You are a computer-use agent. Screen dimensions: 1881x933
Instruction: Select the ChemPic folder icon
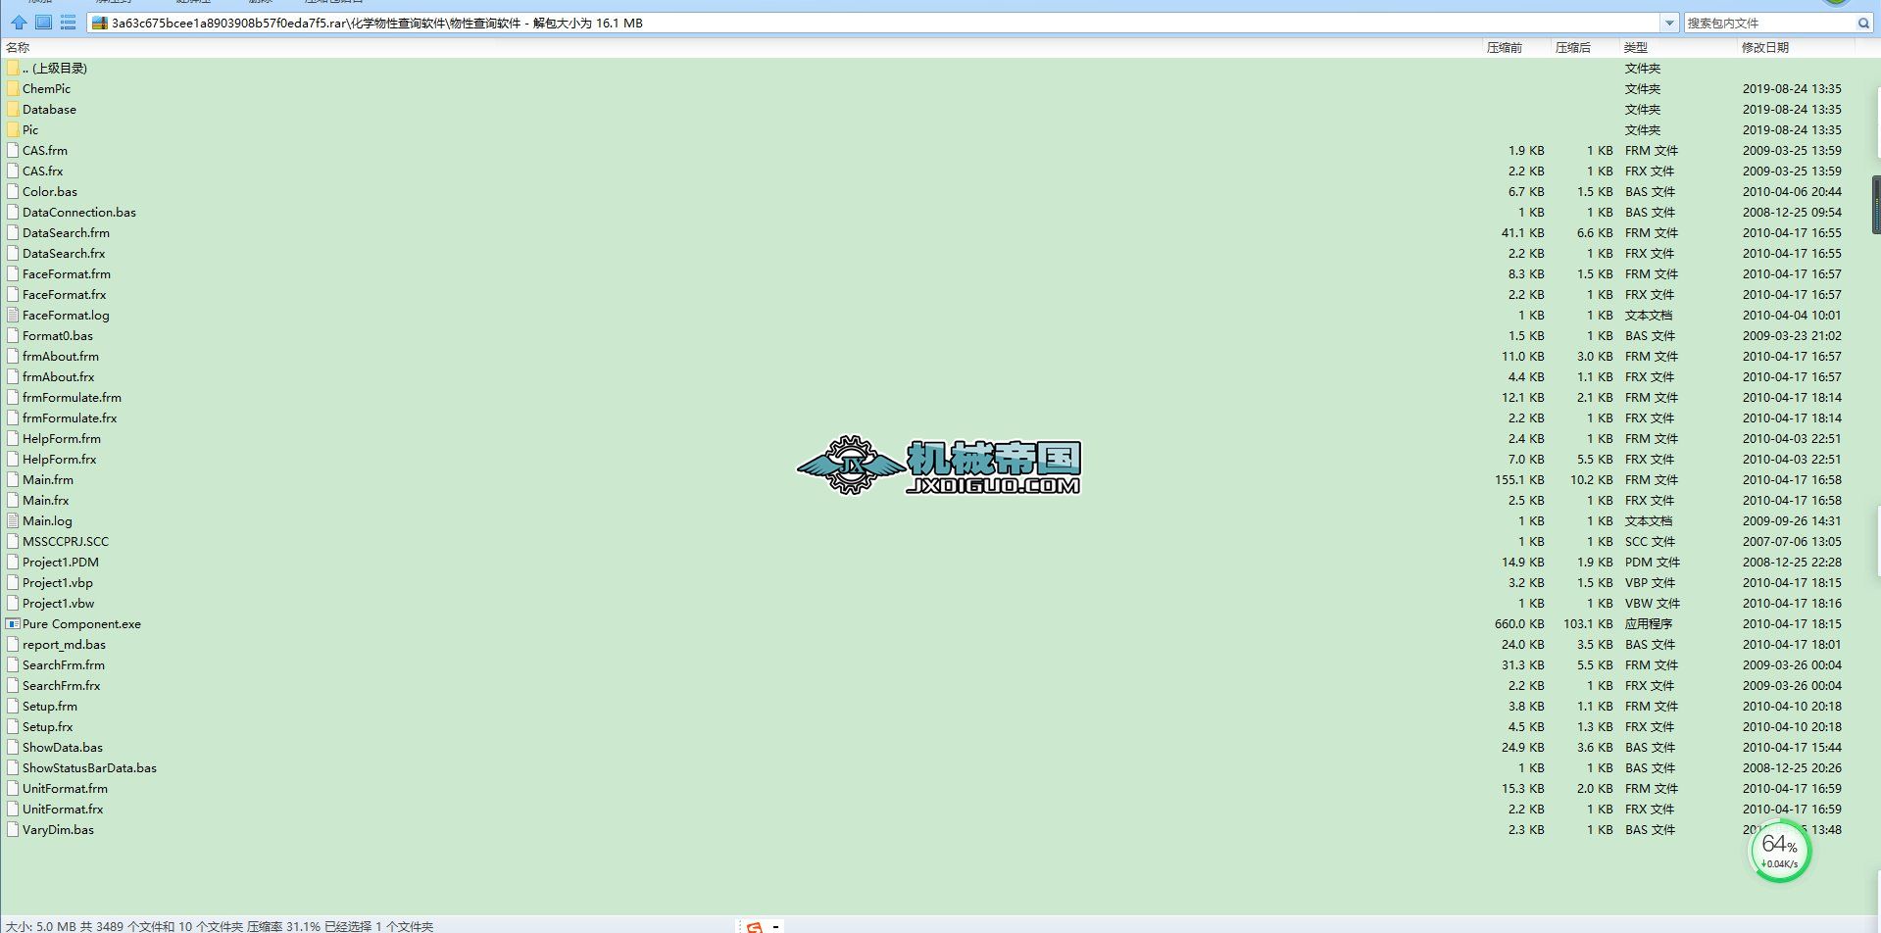click(x=13, y=88)
